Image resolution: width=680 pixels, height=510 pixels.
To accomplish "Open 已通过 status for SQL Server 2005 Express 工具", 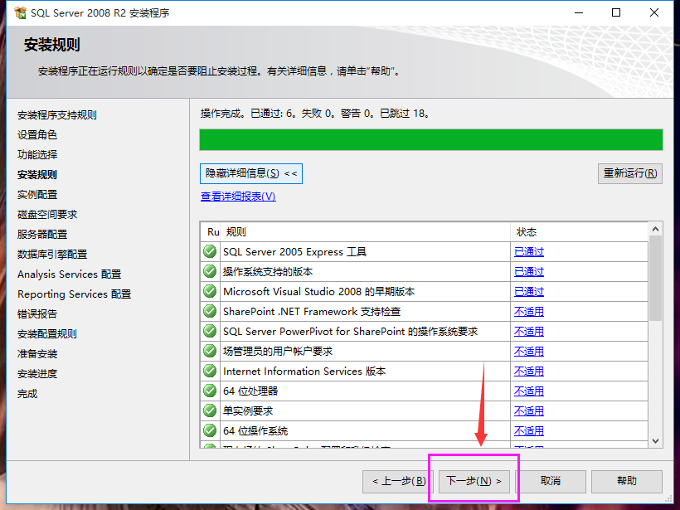I will [528, 252].
